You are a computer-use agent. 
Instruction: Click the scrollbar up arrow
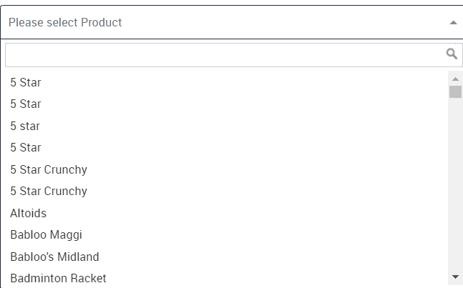pyautogui.click(x=455, y=79)
